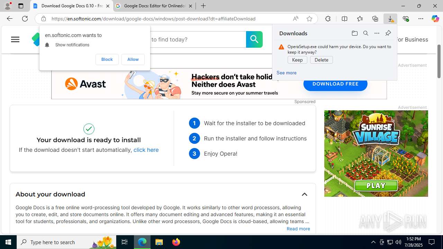The width and height of the screenshot is (443, 249).
Task: Open See more in Downloads
Action: (x=287, y=73)
